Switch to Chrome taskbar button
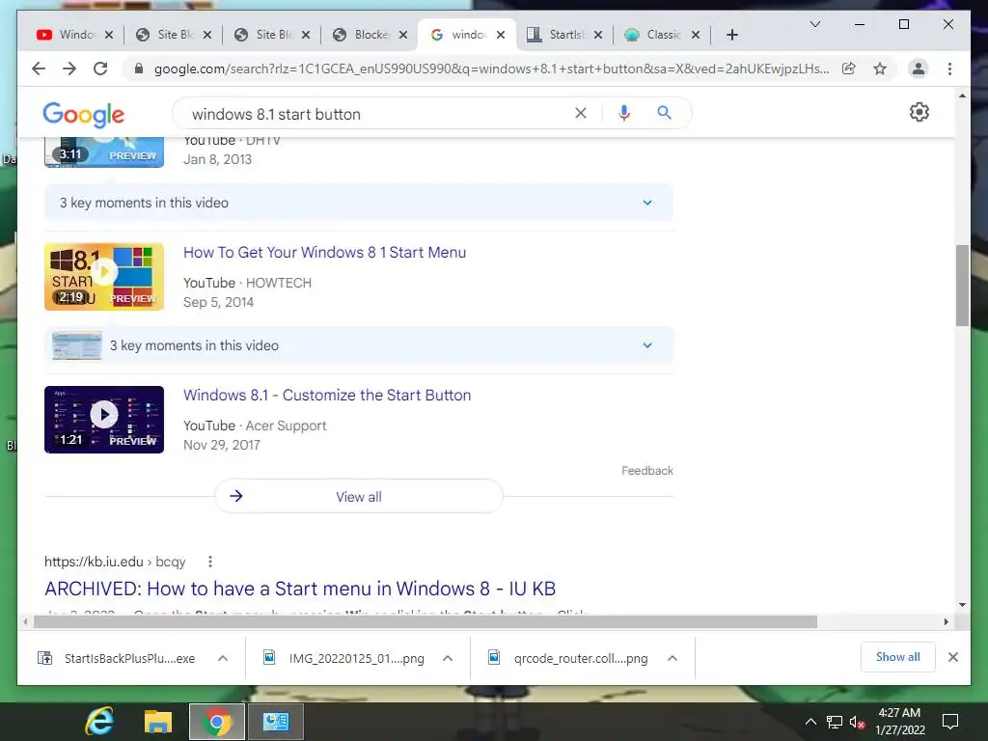The height and width of the screenshot is (741, 988). (x=217, y=722)
